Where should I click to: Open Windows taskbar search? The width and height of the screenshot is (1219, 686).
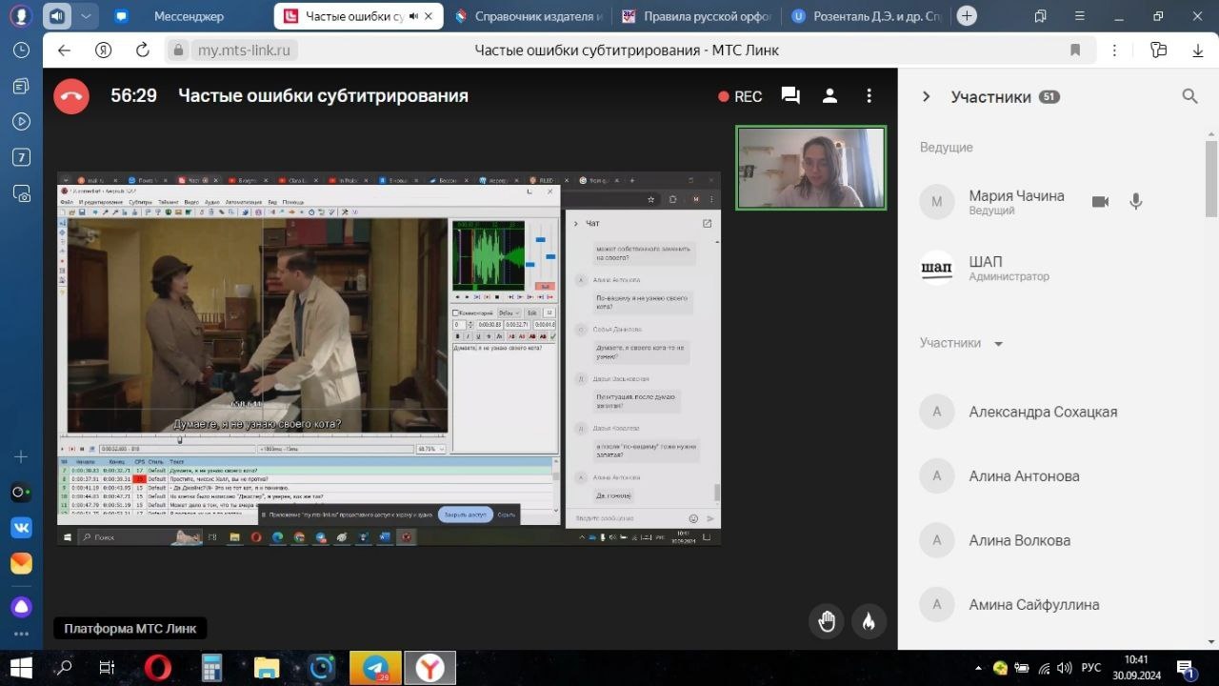tap(65, 668)
